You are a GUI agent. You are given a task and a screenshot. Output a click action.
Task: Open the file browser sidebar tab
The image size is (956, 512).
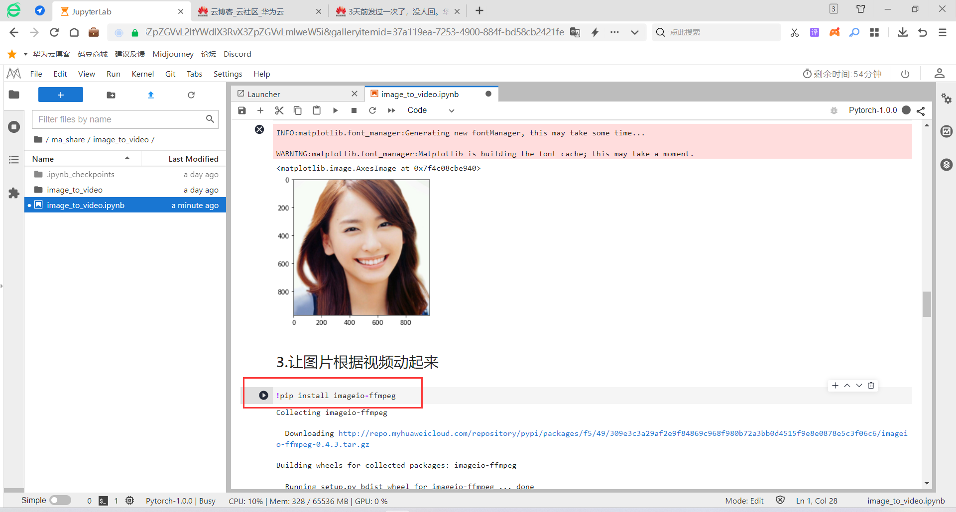point(14,95)
